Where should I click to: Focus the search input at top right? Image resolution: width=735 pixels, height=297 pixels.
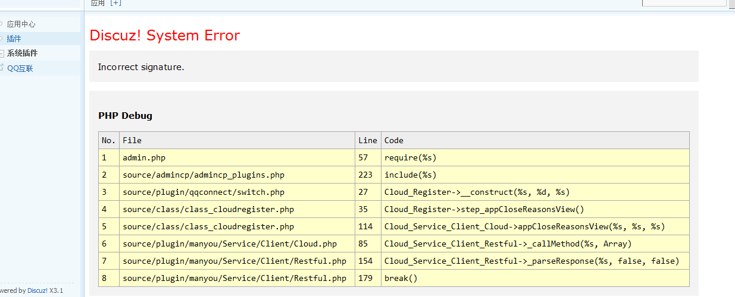tap(684, 3)
